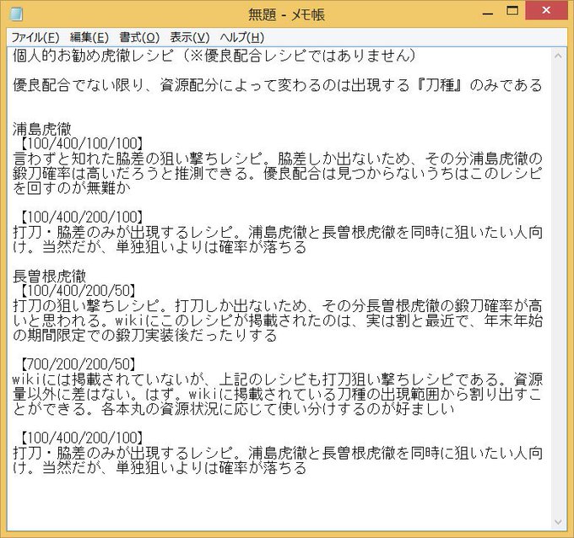Click the 長曽根虎徹 heading line
The height and width of the screenshot is (538, 574).
[50, 276]
